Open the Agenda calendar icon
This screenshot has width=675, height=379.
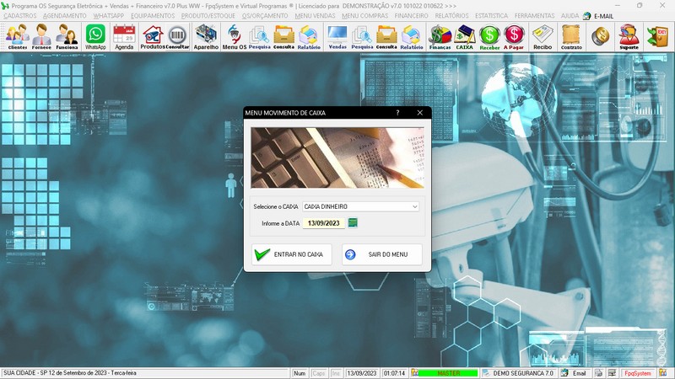pyautogui.click(x=124, y=36)
